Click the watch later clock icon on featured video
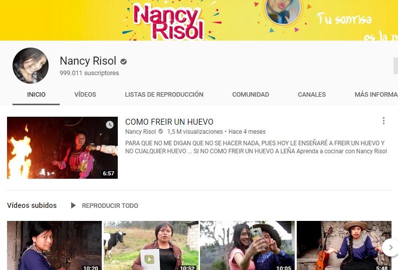This screenshot has width=398, height=270. (x=110, y=125)
